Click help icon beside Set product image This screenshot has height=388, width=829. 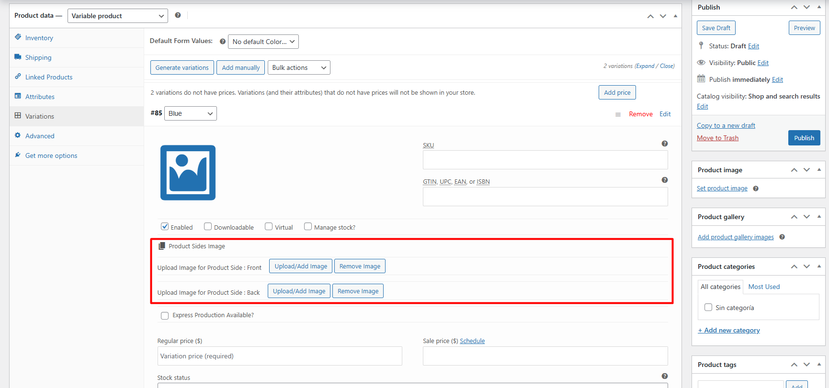(755, 188)
